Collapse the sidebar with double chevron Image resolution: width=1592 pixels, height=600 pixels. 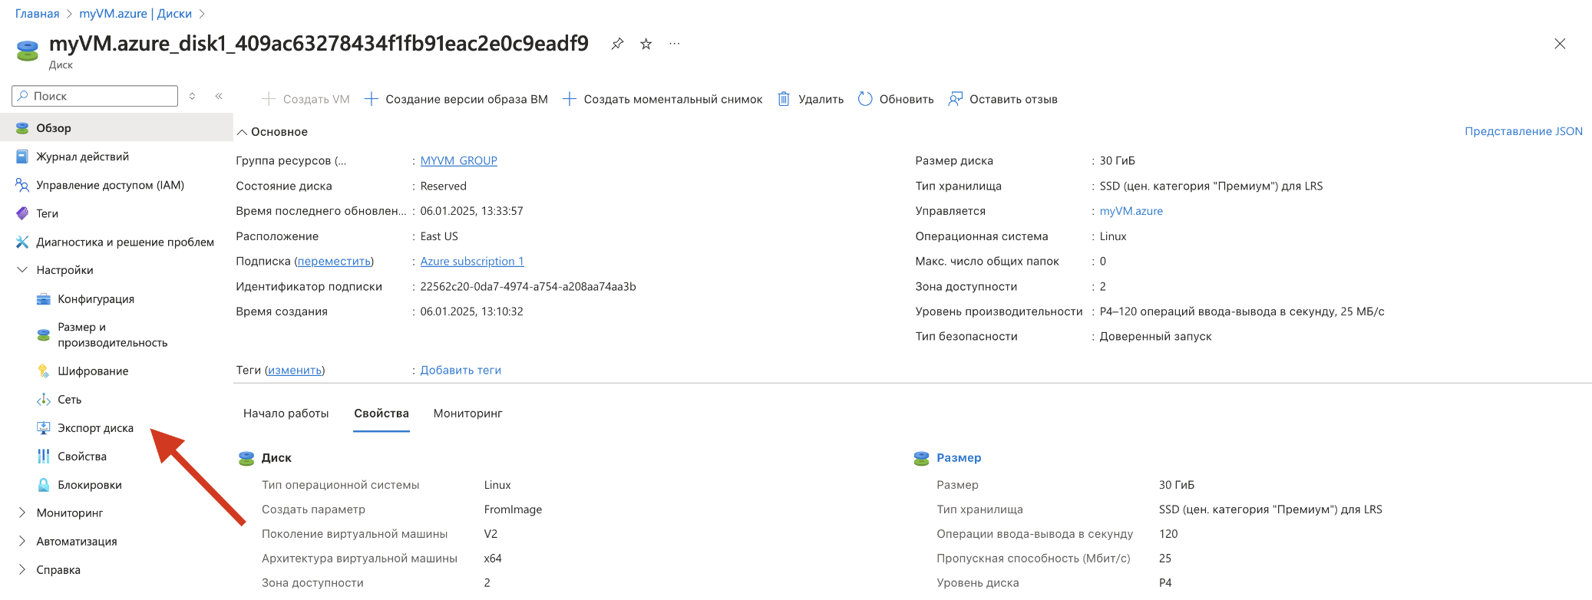tap(219, 96)
